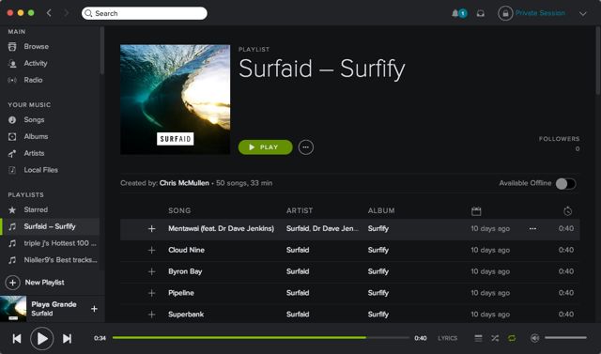
Task: Click Surfify album in Byron Bay row
Action: pyautogui.click(x=378, y=271)
